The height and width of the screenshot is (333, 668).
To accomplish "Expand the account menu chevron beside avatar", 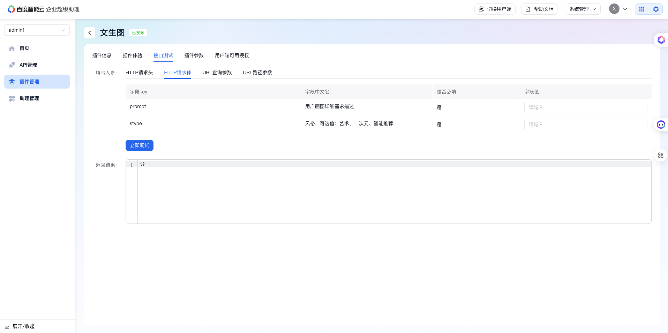I will (x=625, y=9).
